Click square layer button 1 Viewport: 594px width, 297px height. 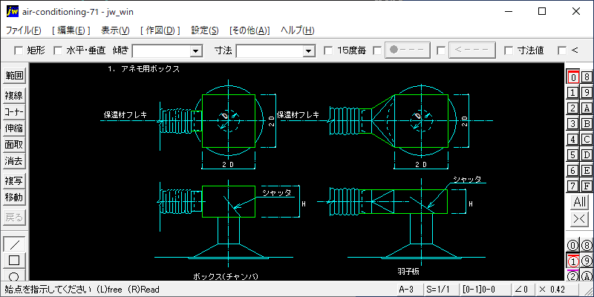point(573,92)
